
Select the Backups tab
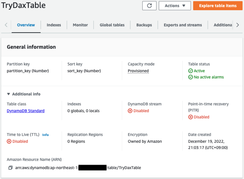144,25
